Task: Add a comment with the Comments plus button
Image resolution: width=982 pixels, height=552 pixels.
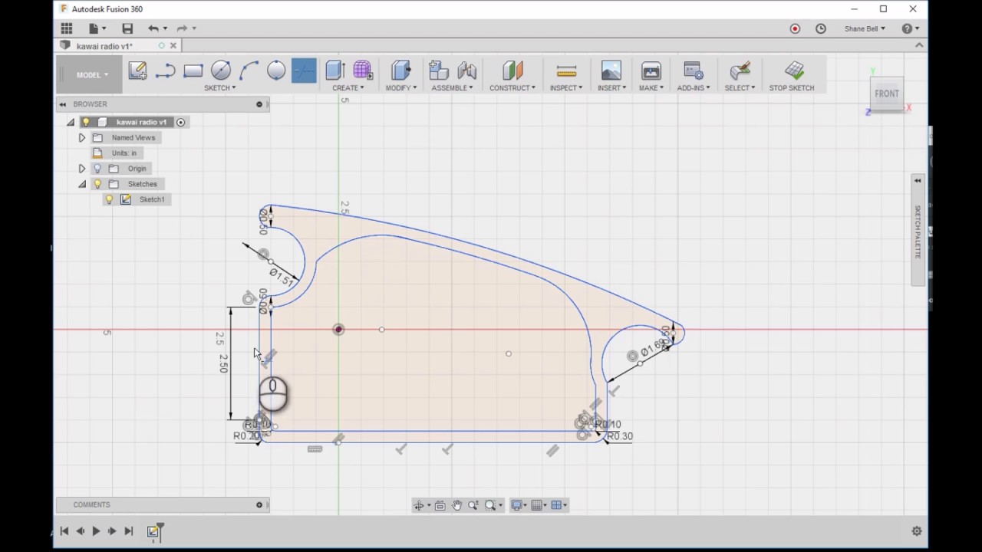Action: tap(259, 505)
